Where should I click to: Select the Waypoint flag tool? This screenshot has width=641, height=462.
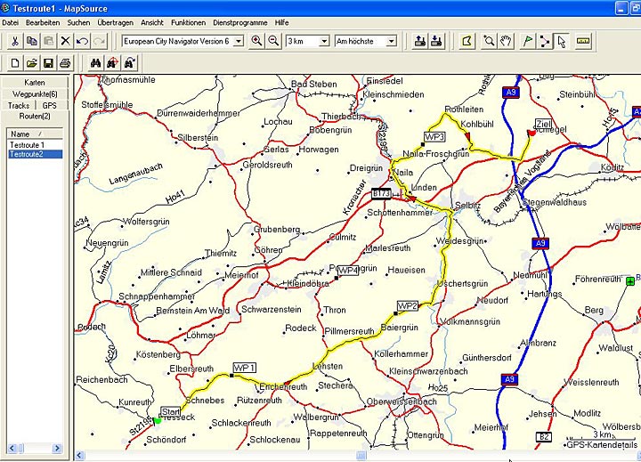[x=525, y=41]
